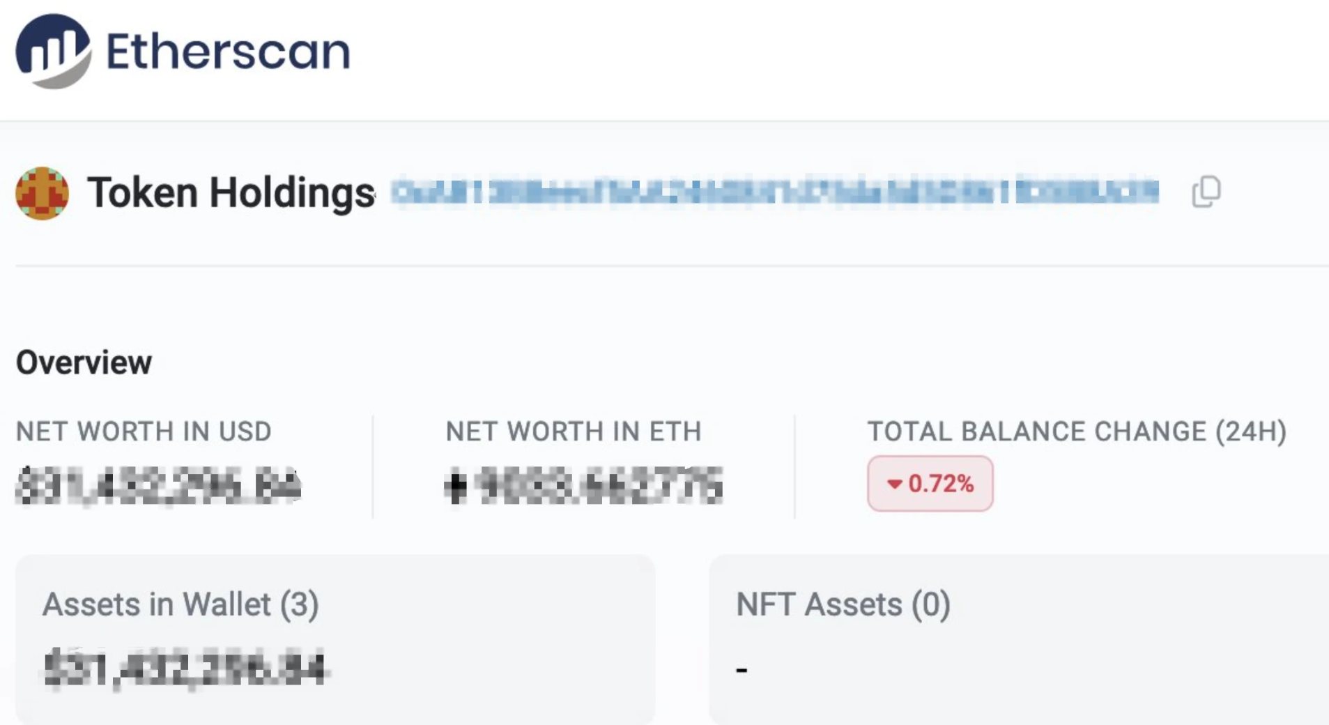Open the blurred wallet address link
The height and width of the screenshot is (725, 1329).
[x=774, y=192]
